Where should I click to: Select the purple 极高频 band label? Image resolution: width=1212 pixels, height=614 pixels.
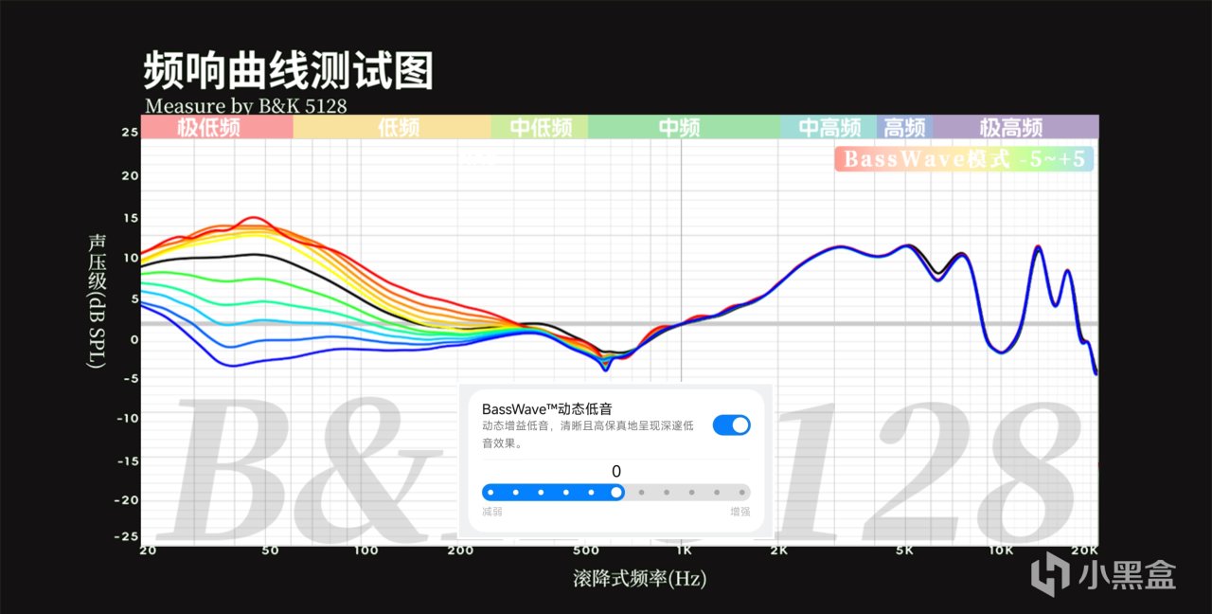pyautogui.click(x=1011, y=127)
